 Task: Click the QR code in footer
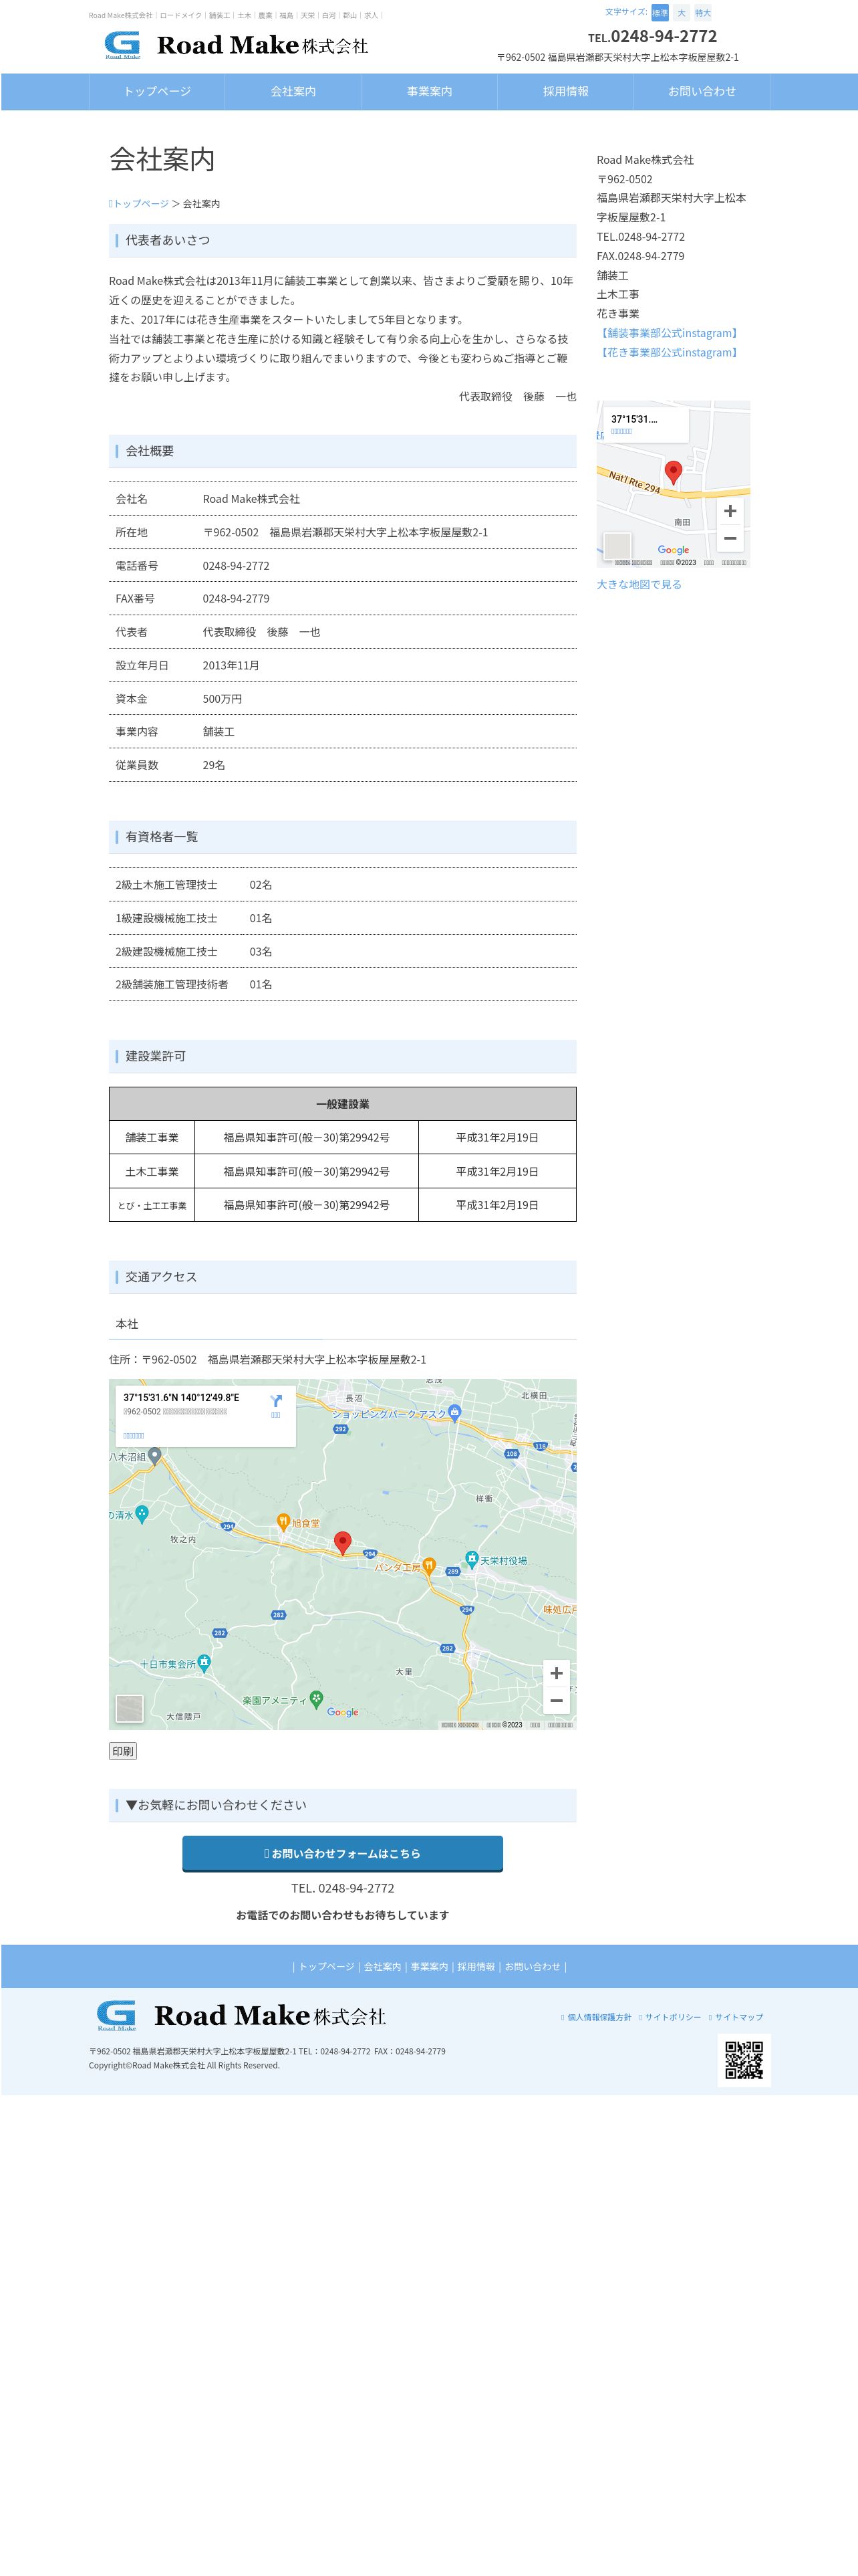click(744, 2060)
